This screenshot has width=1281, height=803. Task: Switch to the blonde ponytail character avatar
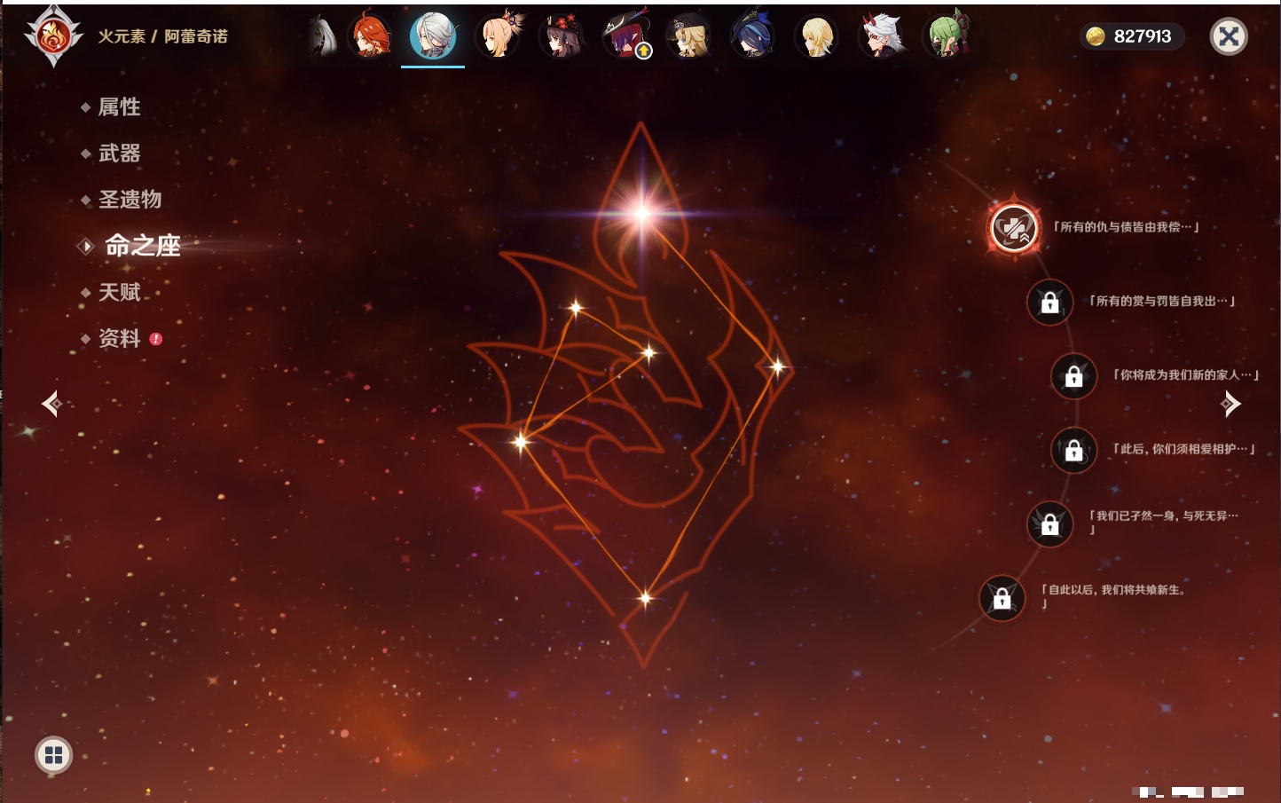coord(499,36)
